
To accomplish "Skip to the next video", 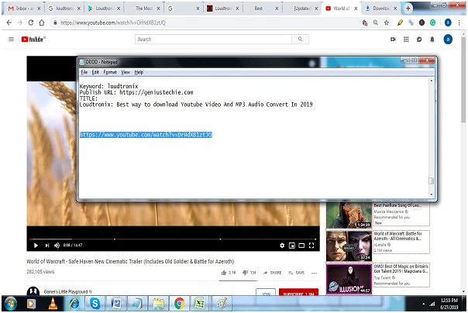I will click(46, 246).
